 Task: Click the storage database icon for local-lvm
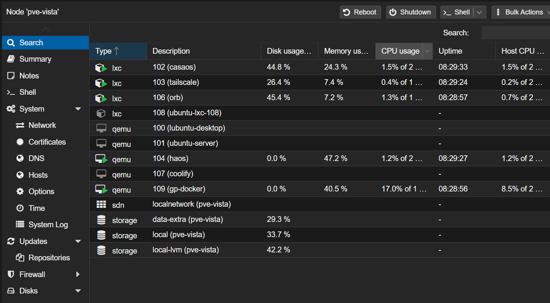101,250
